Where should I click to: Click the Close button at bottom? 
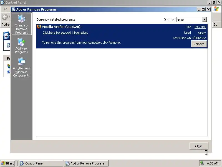tap(199, 146)
